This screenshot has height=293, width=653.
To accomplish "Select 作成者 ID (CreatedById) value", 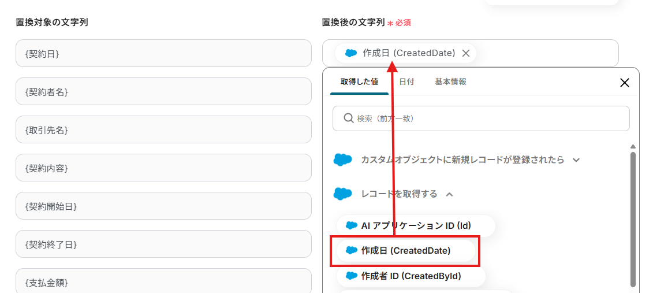I will 411,276.
